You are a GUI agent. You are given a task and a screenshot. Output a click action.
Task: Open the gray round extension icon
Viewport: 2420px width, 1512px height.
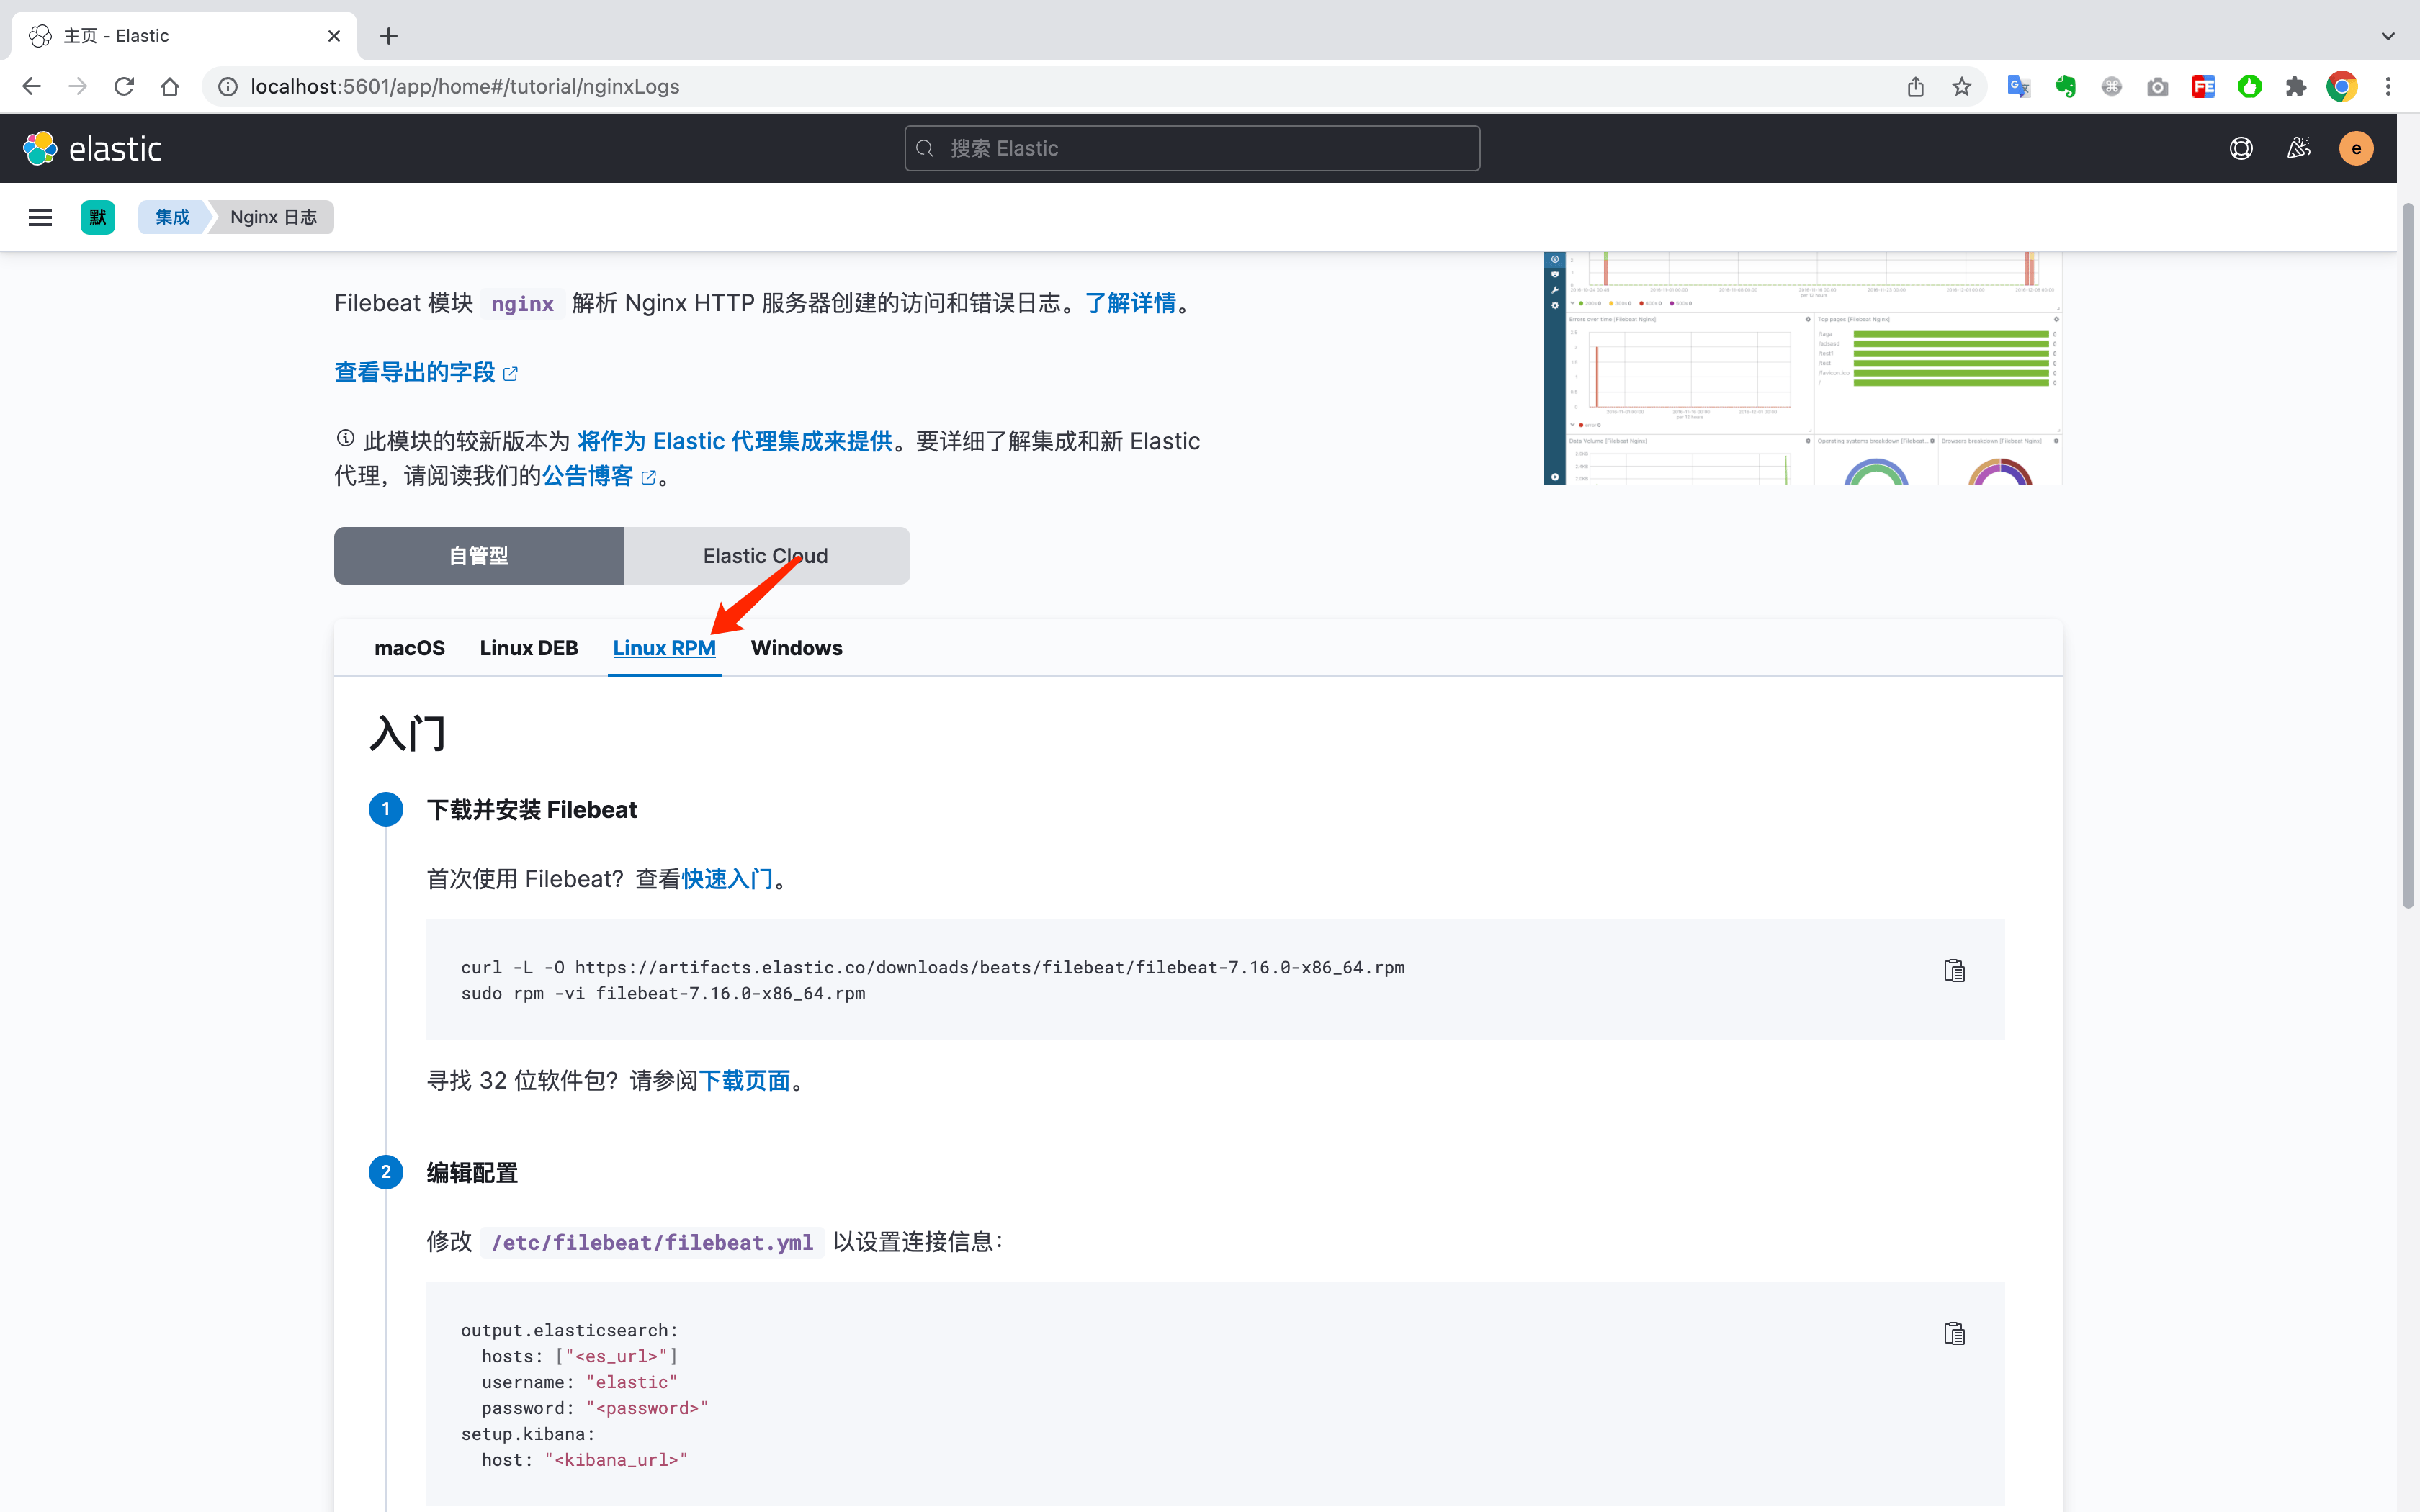point(2111,87)
